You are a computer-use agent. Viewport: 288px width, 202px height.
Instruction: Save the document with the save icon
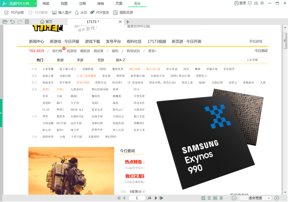(x=27, y=21)
